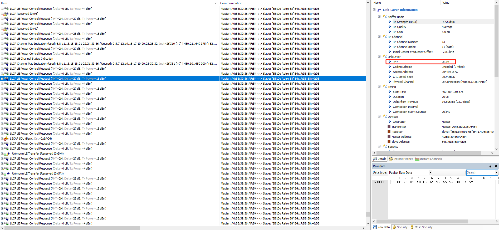Click the LLCP Reserved (0x49) packet icon
The height and width of the screenshot is (230, 499).
pyautogui.click(x=6, y=29)
